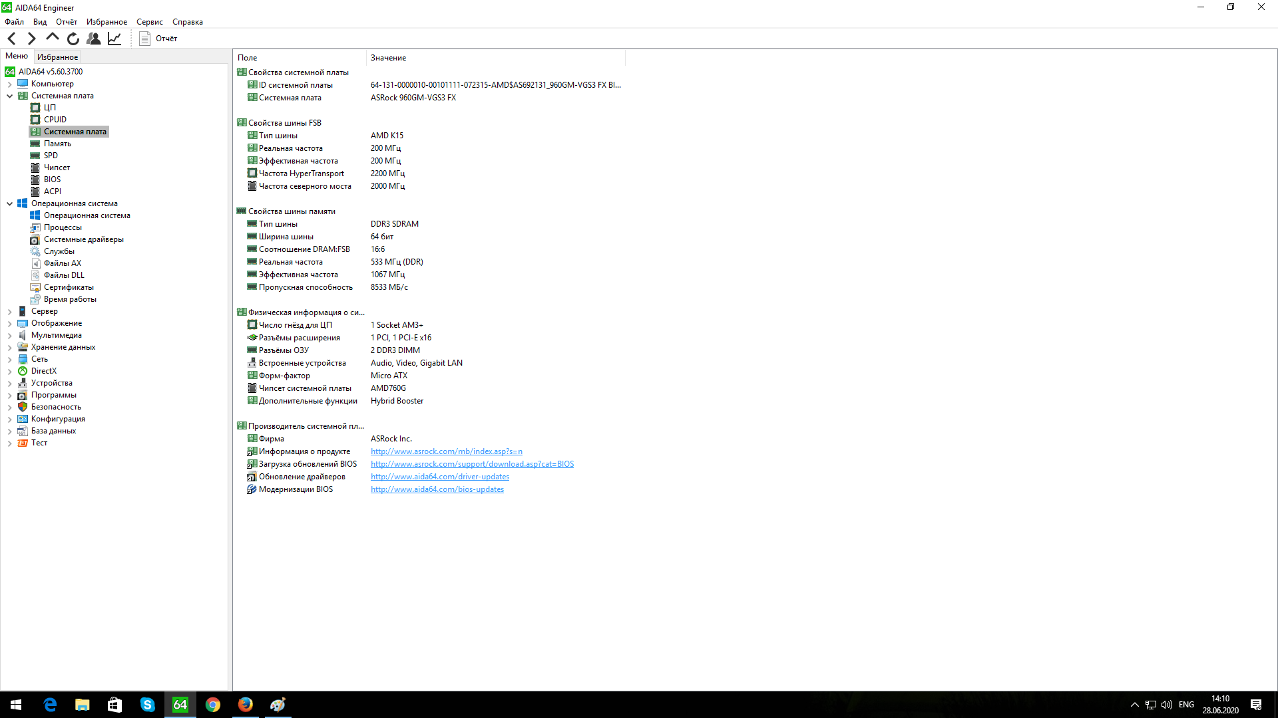Expand the Хранение данных tree node
This screenshot has height=718, width=1278.
coord(9,347)
